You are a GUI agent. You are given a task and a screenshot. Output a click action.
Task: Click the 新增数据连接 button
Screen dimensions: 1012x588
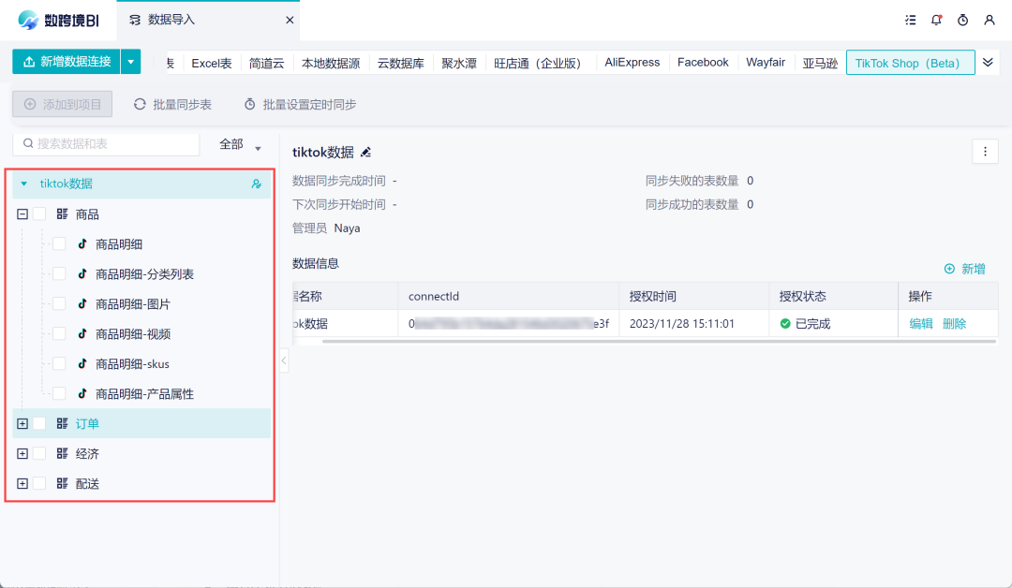pos(66,62)
